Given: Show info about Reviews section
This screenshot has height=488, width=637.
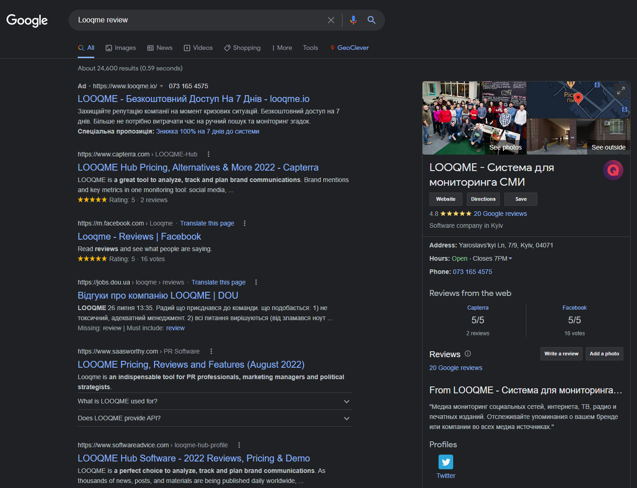Looking at the screenshot, I should click(x=468, y=354).
